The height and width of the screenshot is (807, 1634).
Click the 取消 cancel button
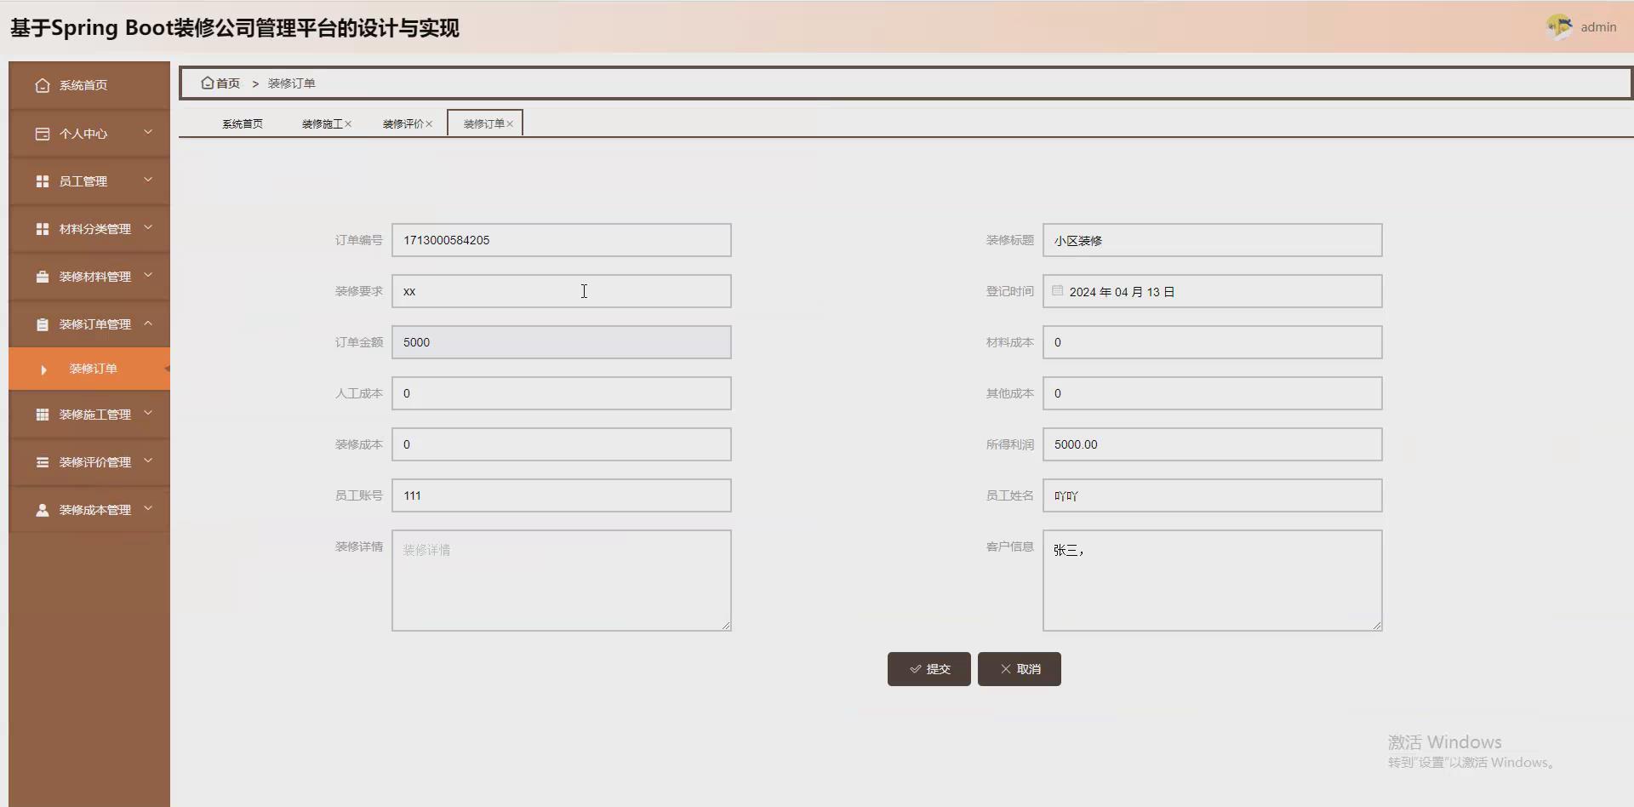point(1019,669)
